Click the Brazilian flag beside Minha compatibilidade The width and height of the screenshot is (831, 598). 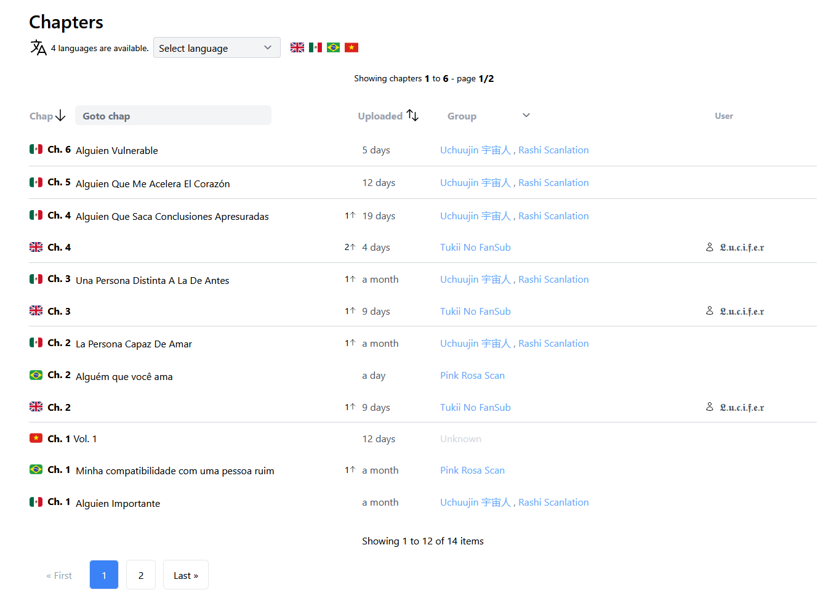coord(36,469)
